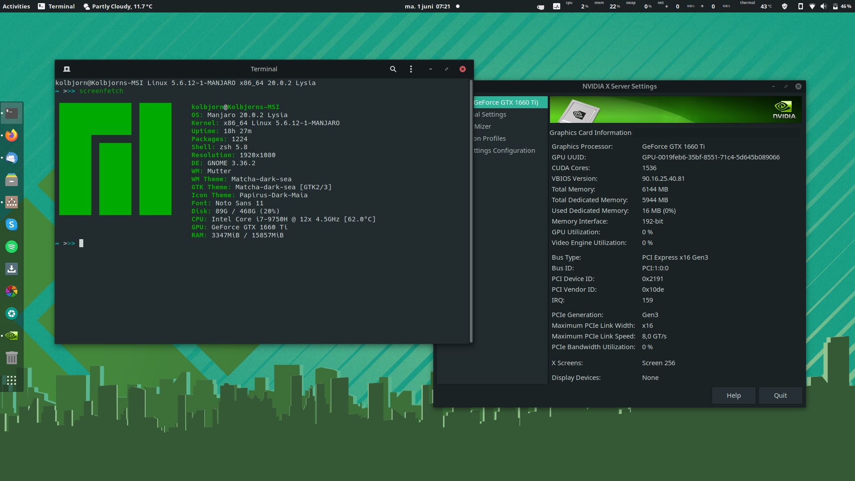
Task: Open the NVIDIA Settings icon in the dock
Action: point(11,335)
